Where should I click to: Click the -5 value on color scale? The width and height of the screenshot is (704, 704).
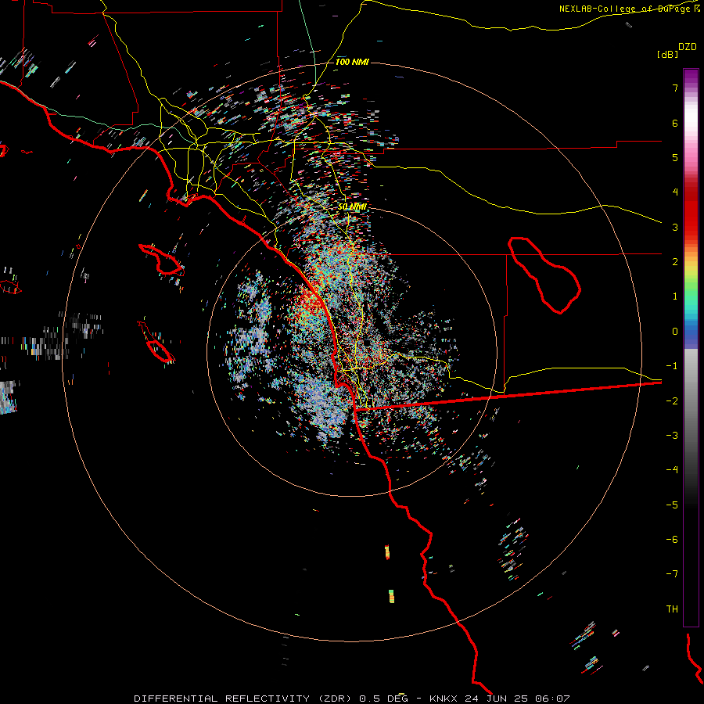(672, 505)
